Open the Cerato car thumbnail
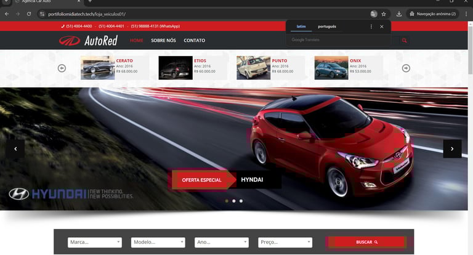 pos(98,68)
